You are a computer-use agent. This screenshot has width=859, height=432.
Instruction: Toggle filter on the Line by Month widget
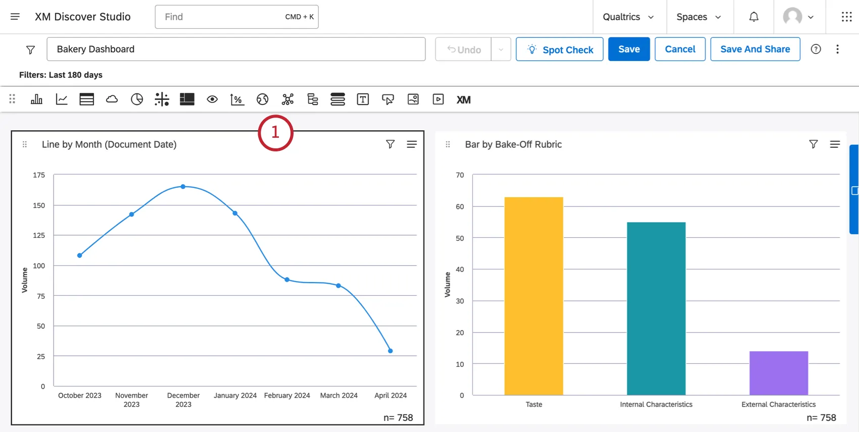tap(390, 144)
